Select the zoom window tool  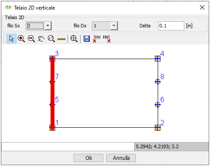click(x=51, y=39)
